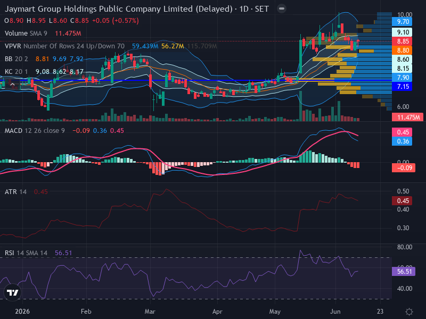The height and width of the screenshot is (319, 426).
Task: Click the blue 7.15 price line label
Action: click(402, 87)
